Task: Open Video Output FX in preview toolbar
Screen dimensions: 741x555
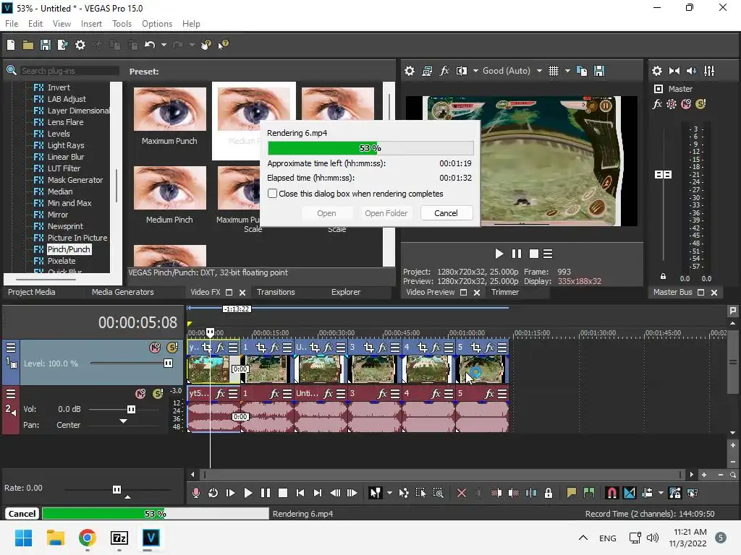Action: pos(444,71)
